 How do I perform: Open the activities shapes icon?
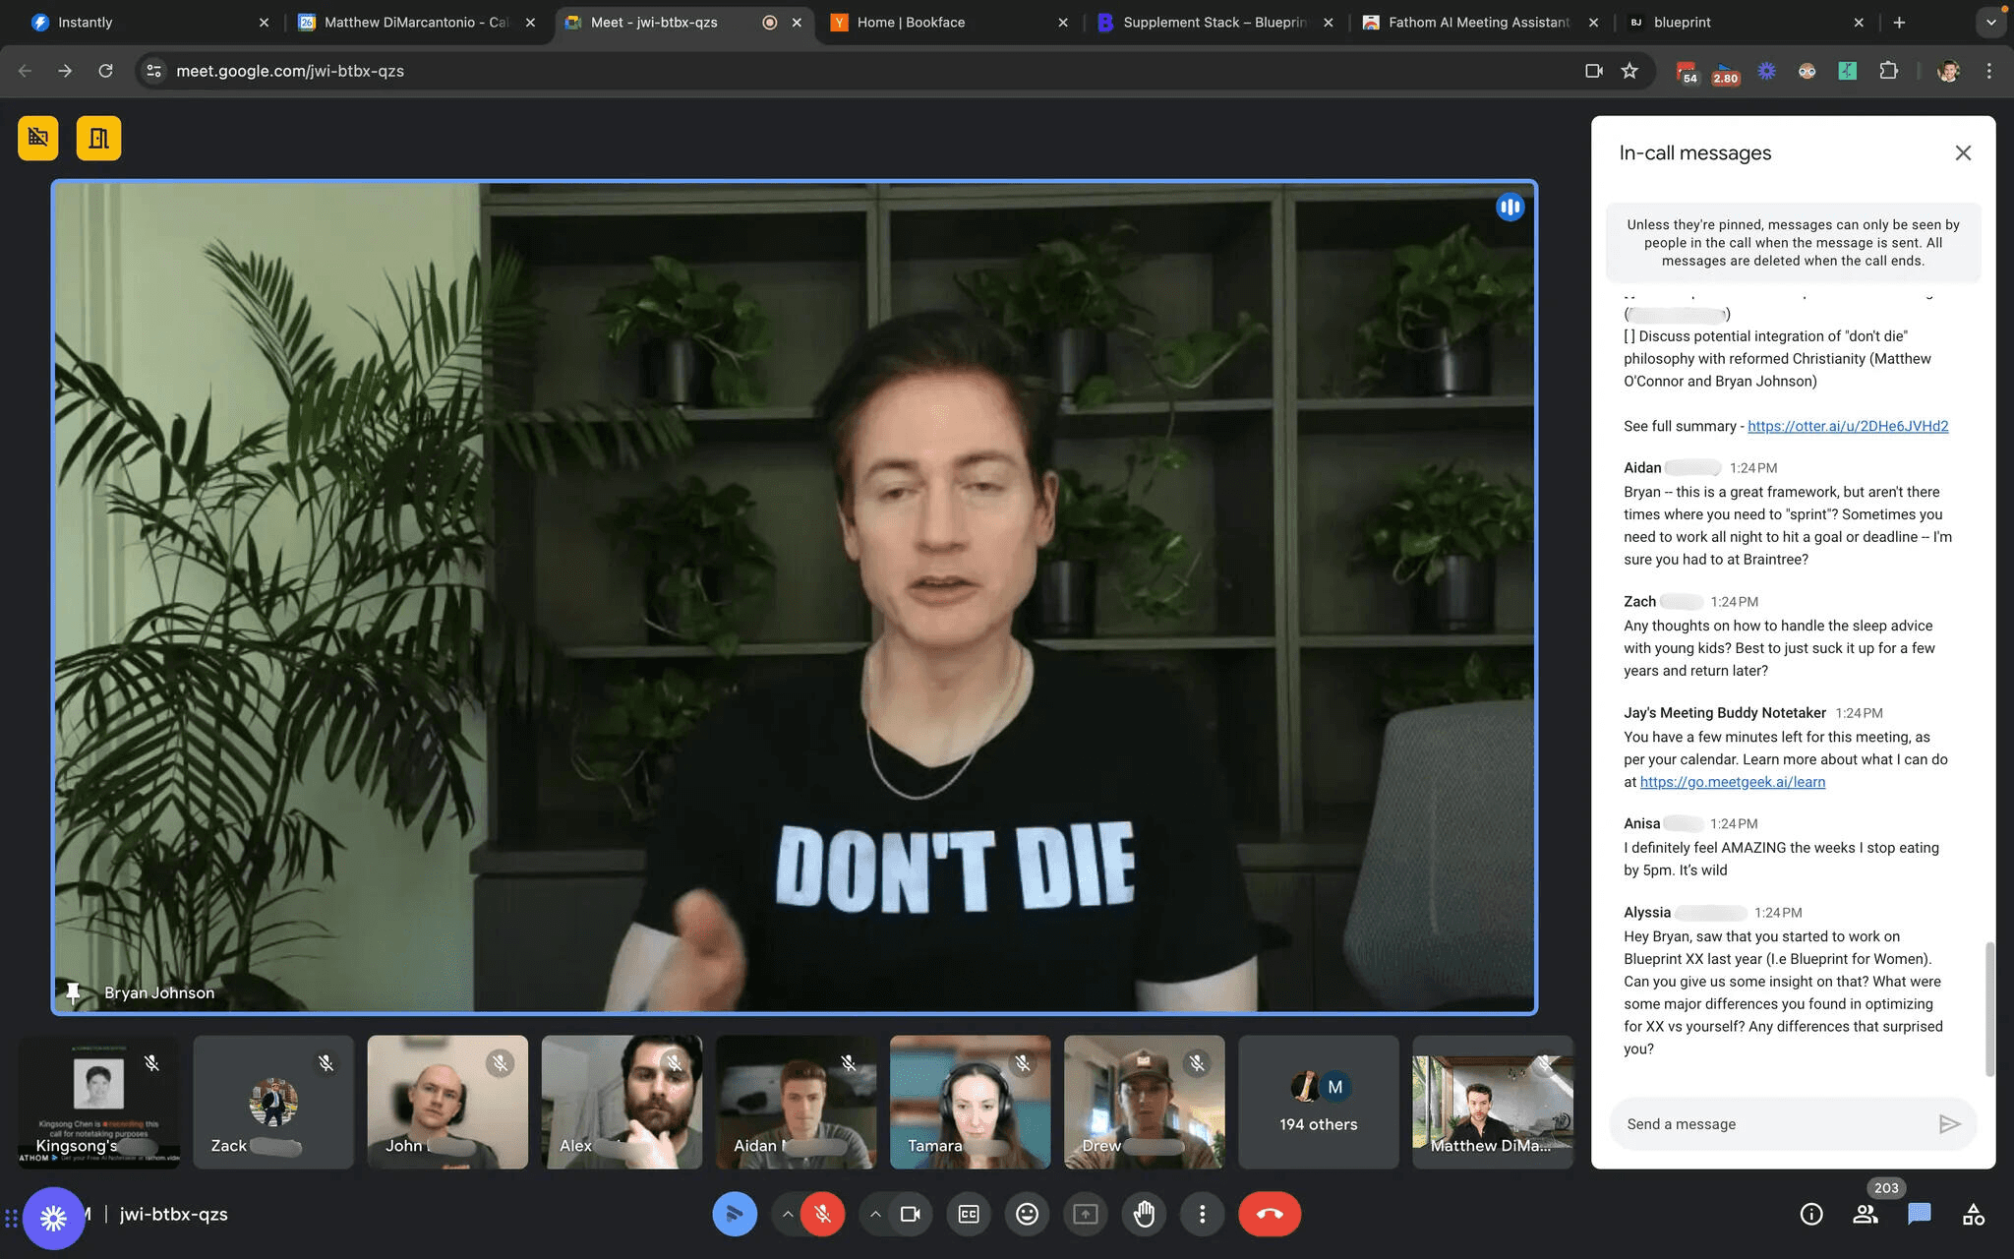click(1973, 1214)
